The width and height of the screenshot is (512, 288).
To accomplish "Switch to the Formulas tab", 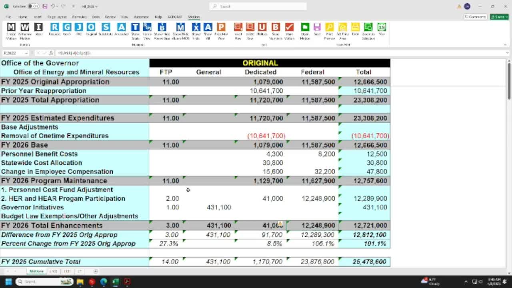I will (79, 17).
